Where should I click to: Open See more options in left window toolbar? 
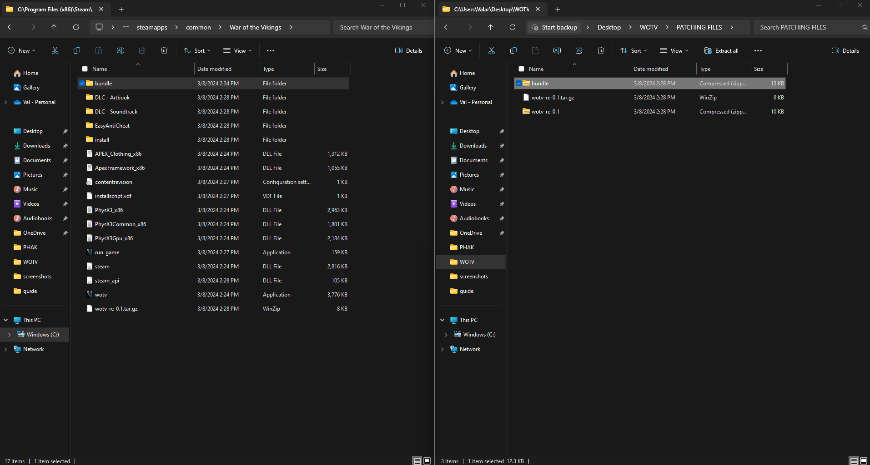point(271,51)
